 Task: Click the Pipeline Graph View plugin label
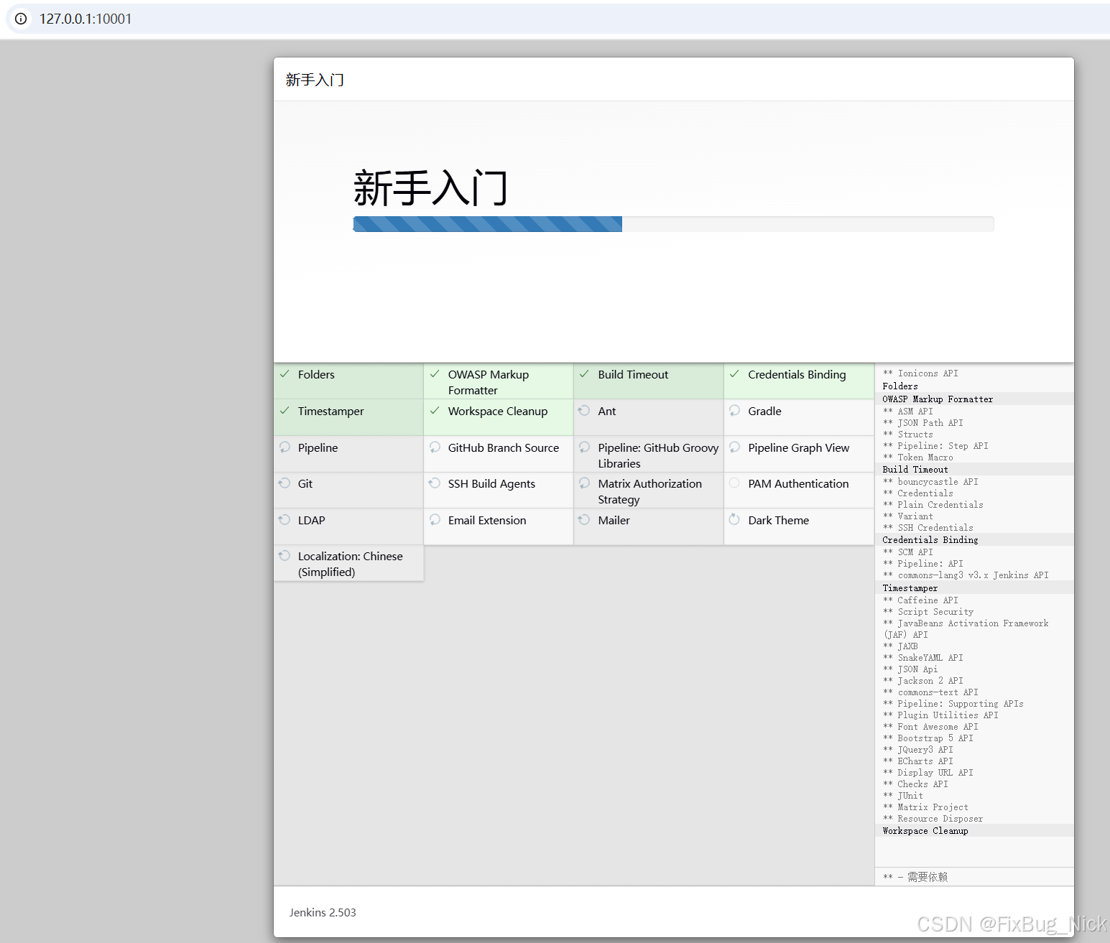click(799, 447)
